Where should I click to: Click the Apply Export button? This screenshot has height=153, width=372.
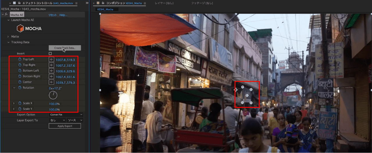coord(65,126)
